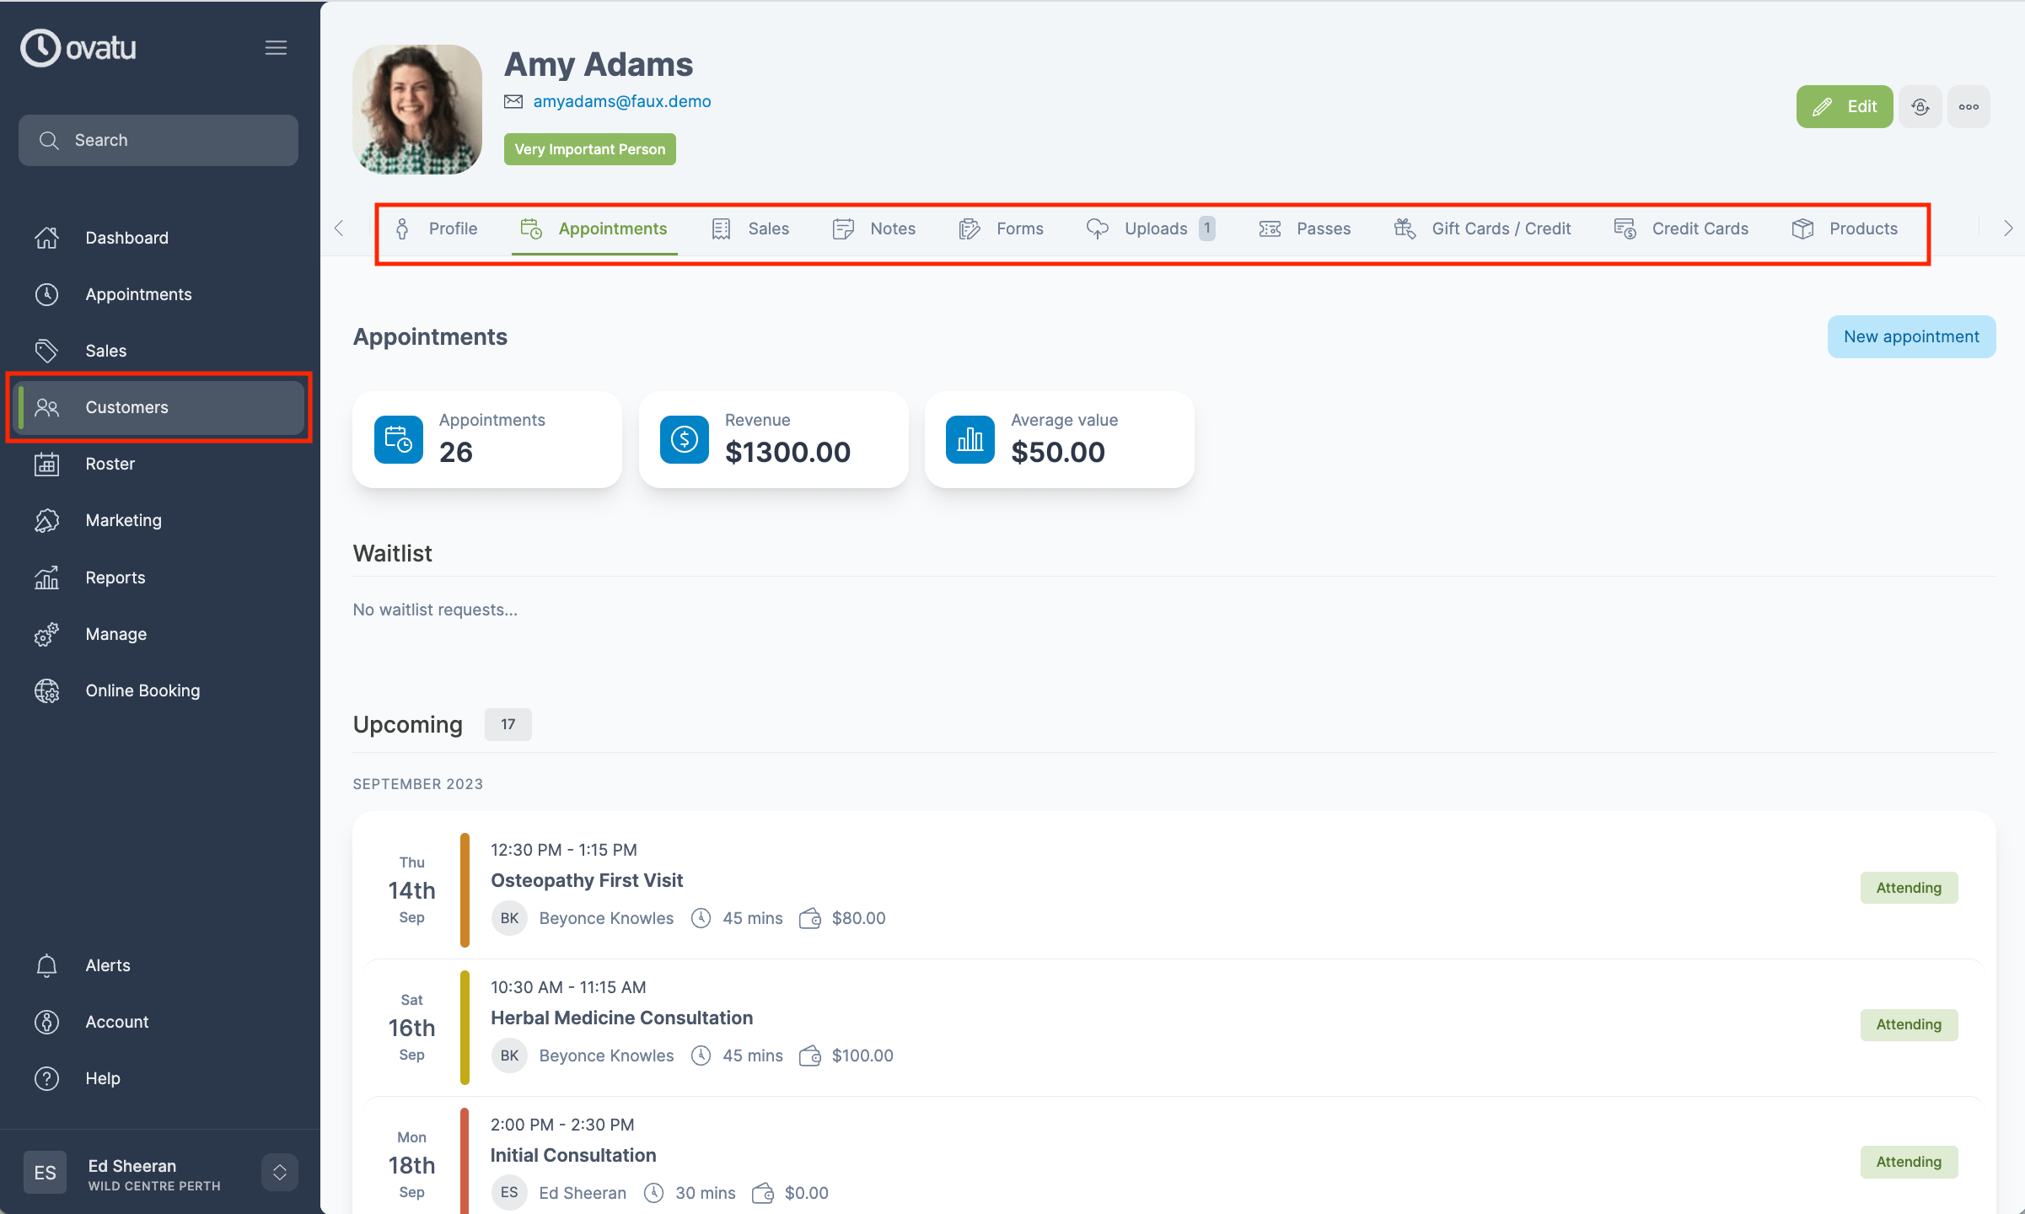Expand the Ed Sheeran location switcher
The height and width of the screenshot is (1214, 2025).
tap(278, 1172)
